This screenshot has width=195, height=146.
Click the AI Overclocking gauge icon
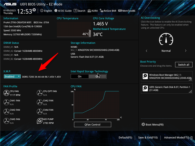click(166, 39)
